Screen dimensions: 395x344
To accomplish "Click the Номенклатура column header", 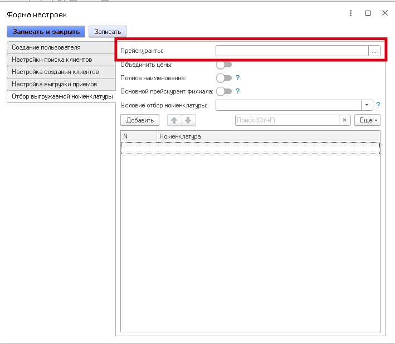I will (267, 136).
